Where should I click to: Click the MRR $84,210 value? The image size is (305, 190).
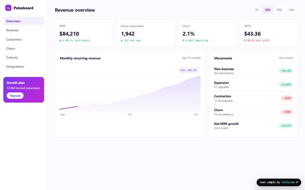[x=69, y=34]
